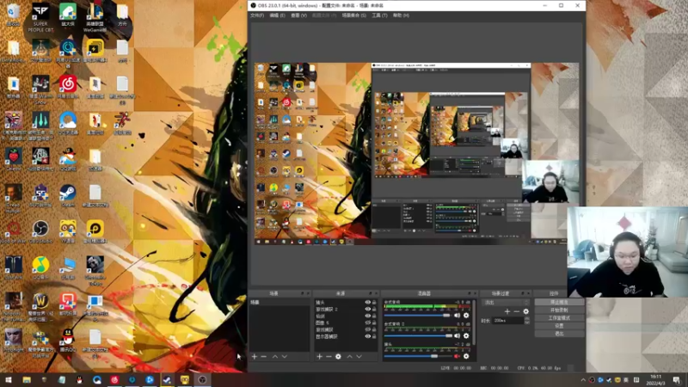Screen dimensions: 688x387
Task: Unmute the red speaker mixer channel
Action: click(x=458, y=356)
